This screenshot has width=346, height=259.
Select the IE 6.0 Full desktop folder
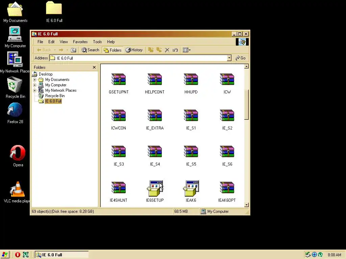[x=54, y=12]
